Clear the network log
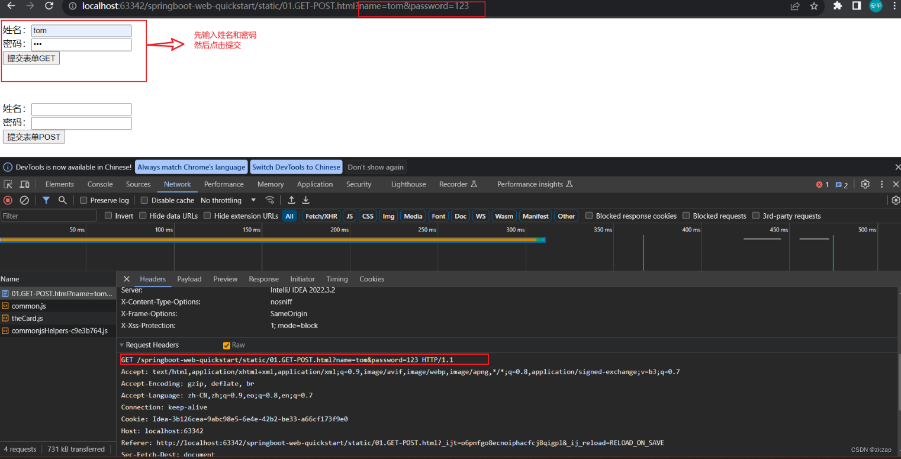 24,200
